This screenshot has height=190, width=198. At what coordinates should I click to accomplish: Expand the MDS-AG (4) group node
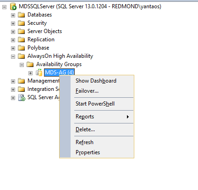pyautogui.click(x=30, y=73)
